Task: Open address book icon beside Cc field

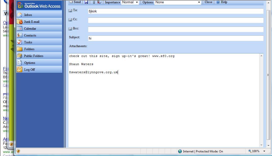Action: click(70, 20)
